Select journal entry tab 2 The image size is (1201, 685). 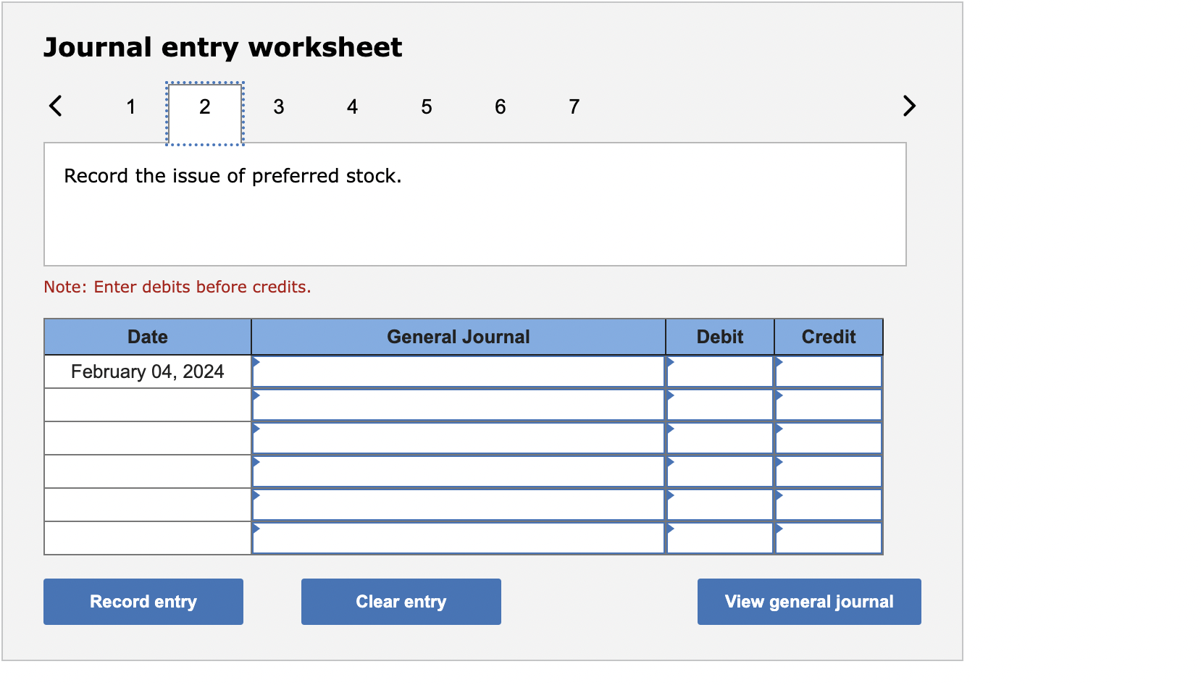205,114
